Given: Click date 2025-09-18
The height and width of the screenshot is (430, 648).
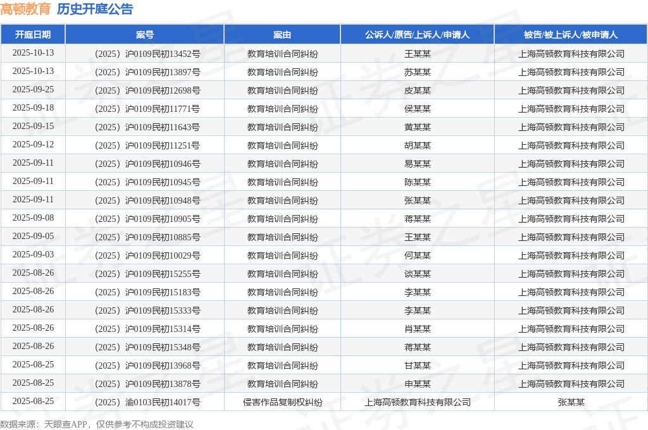Looking at the screenshot, I should [x=33, y=107].
